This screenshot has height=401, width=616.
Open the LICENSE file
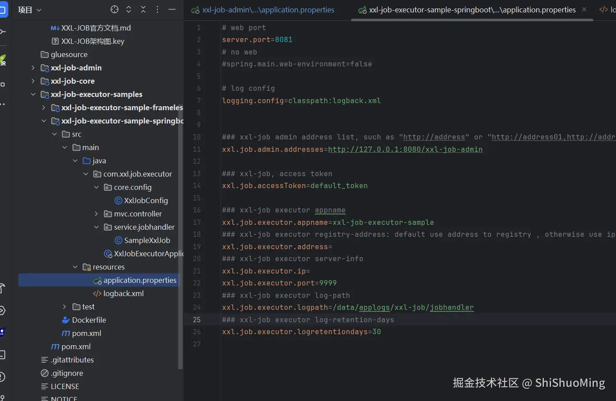(x=65, y=386)
